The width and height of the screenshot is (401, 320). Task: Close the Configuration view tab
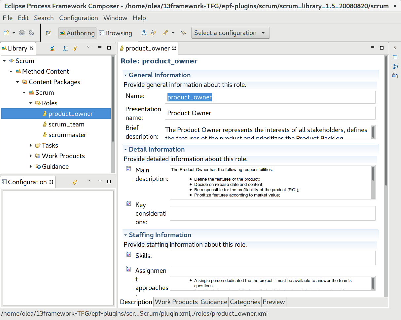coord(51,182)
